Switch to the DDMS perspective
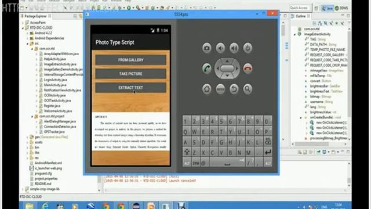Viewport: 371px width, 209px height. point(341,8)
